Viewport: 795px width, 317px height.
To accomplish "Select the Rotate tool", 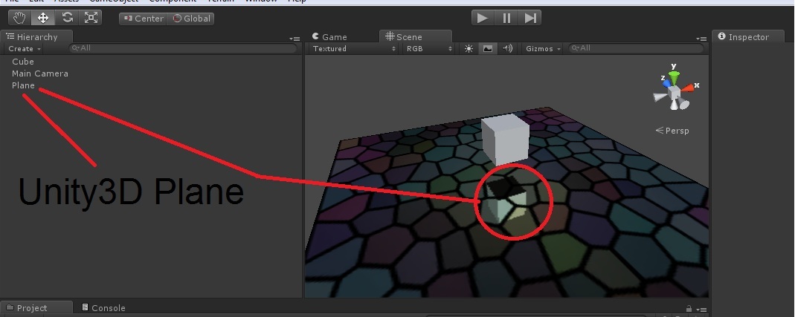I will 67,19.
